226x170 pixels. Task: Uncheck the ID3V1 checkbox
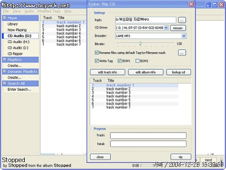point(119,61)
